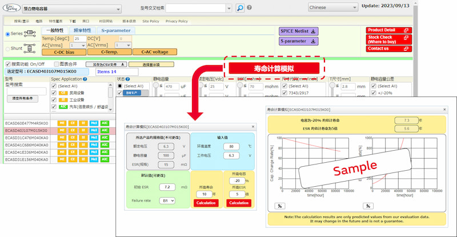The image size is (457, 237).
Task: Open the Site Policy menu item
Action: [x=150, y=21]
